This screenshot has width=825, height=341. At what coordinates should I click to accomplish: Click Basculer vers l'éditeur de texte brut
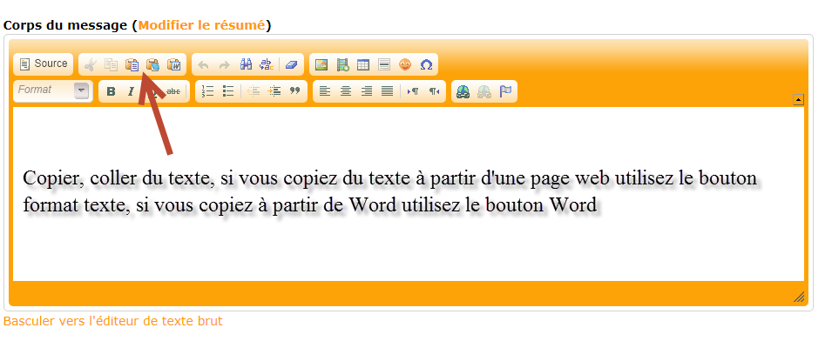pyautogui.click(x=113, y=321)
